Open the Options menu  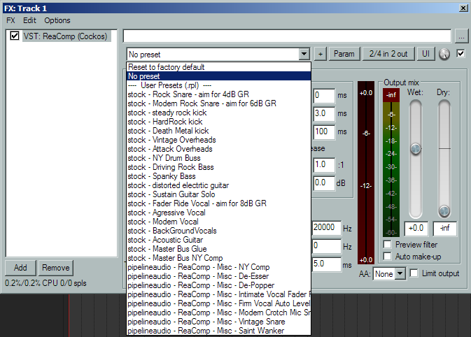coord(57,20)
